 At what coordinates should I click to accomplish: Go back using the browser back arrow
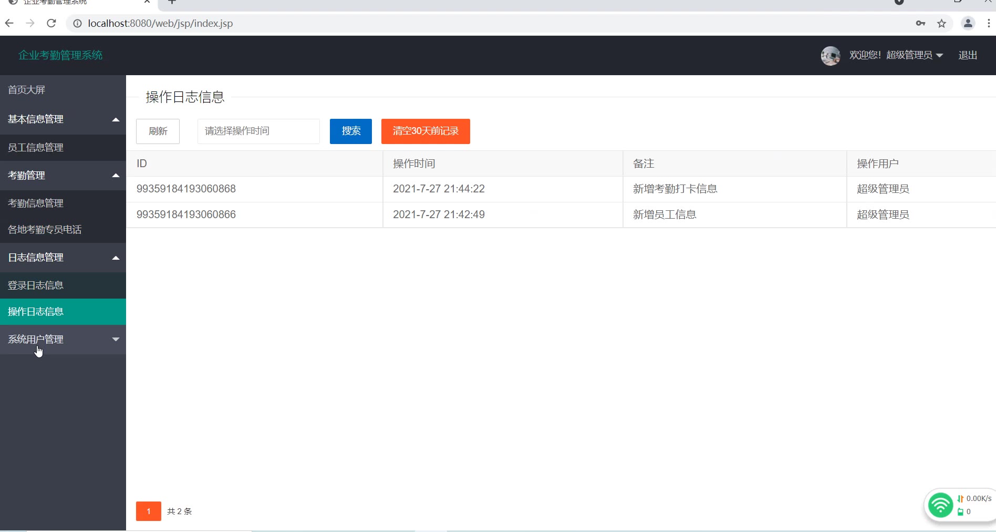9,23
